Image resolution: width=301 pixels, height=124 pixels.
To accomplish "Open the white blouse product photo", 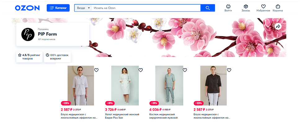I will [81, 86].
